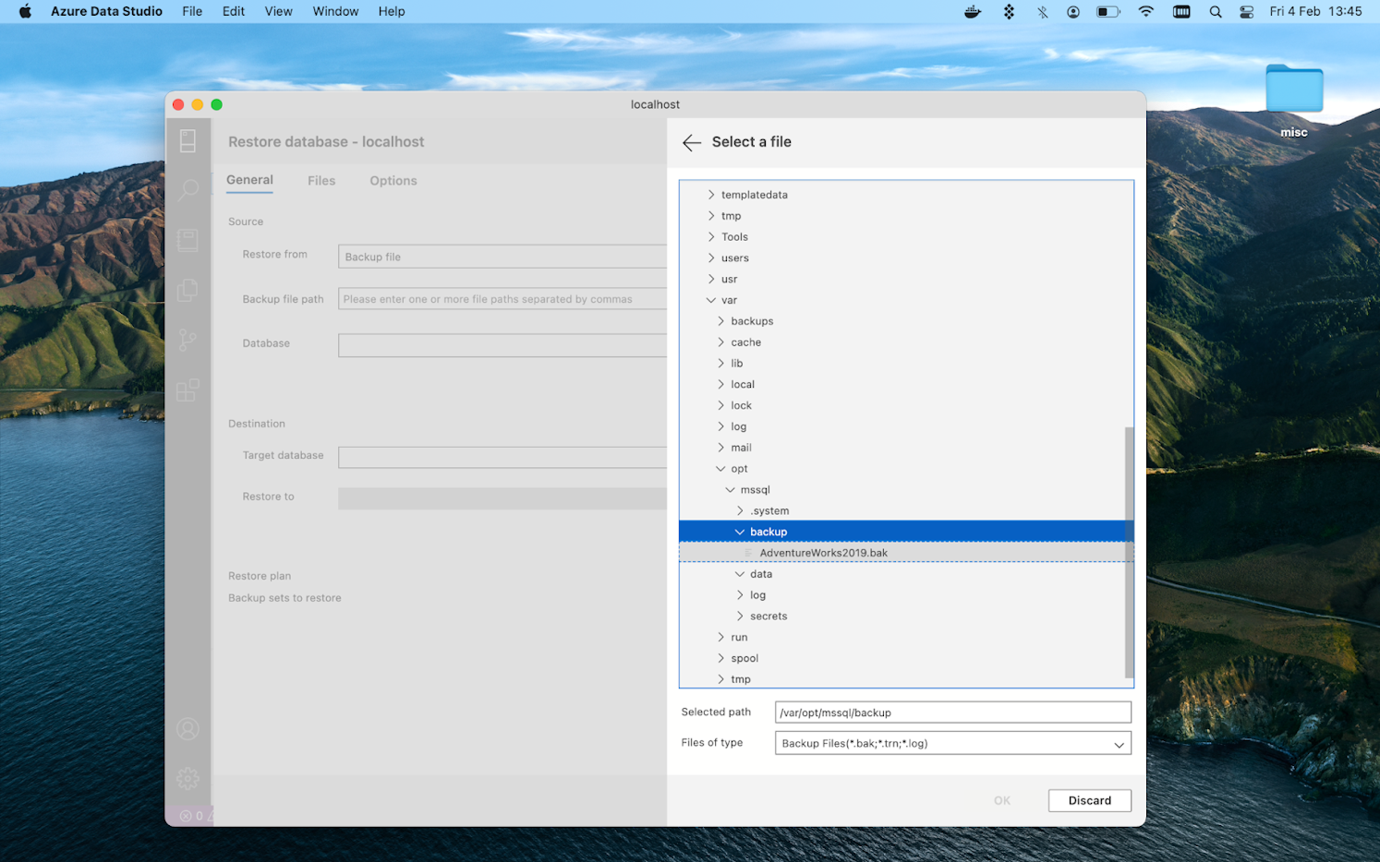
Task: Open the Notebooks icon in the sidebar
Action: (188, 241)
